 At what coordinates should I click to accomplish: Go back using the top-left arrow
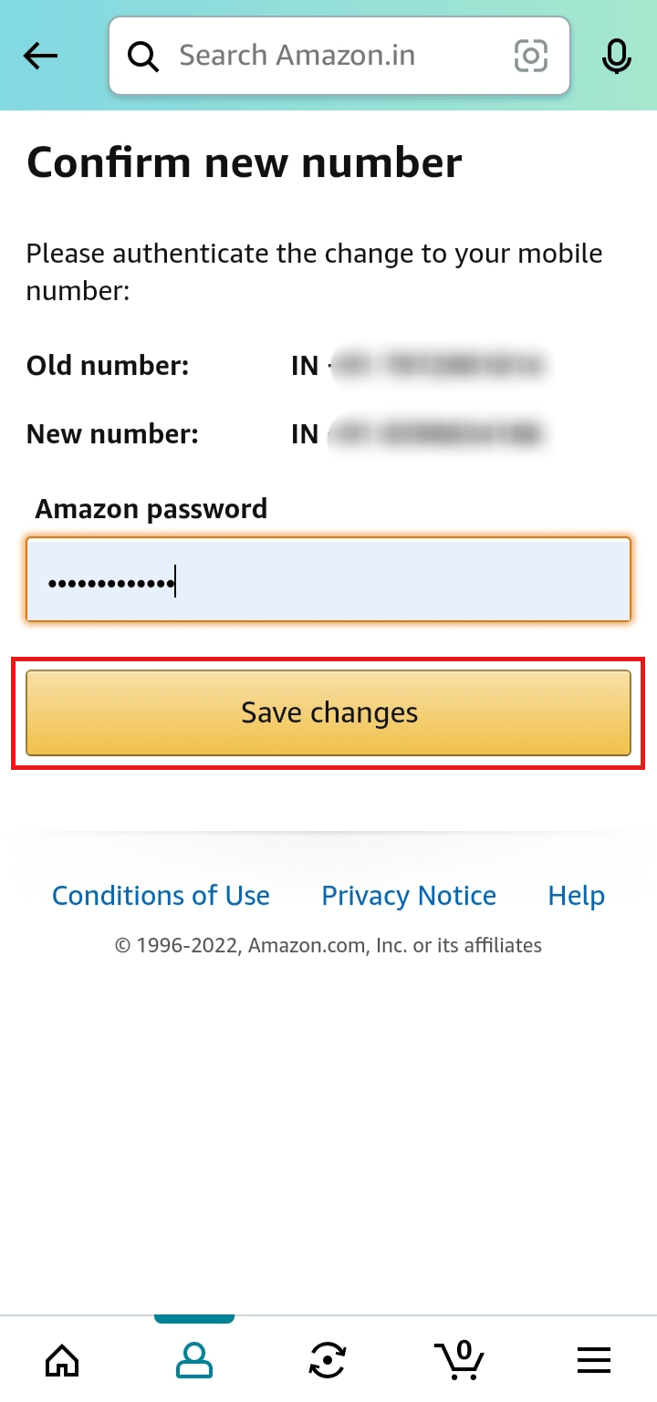coord(40,57)
